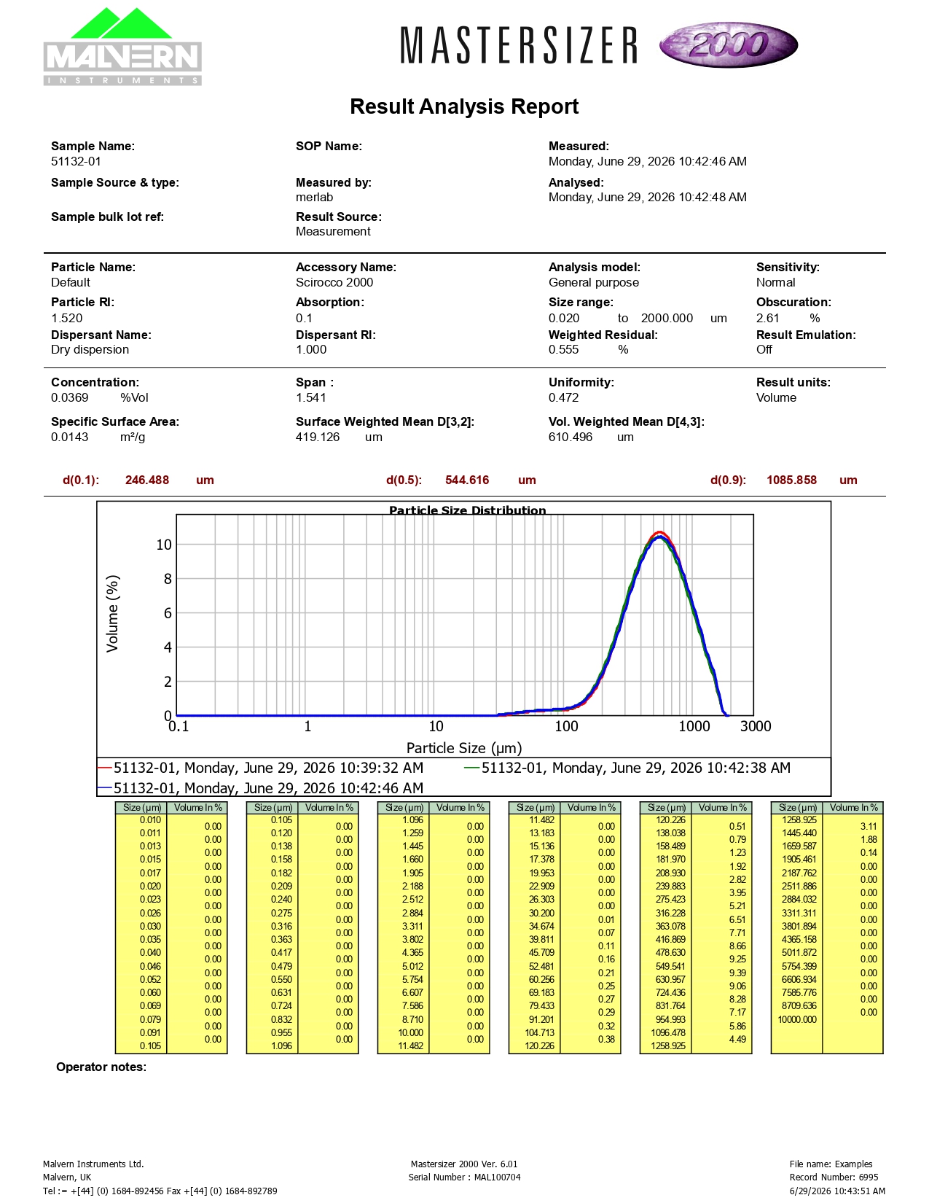Image resolution: width=929 pixels, height=1203 pixels.
Task: Click the Operator notes label
Action: pyautogui.click(x=101, y=1067)
